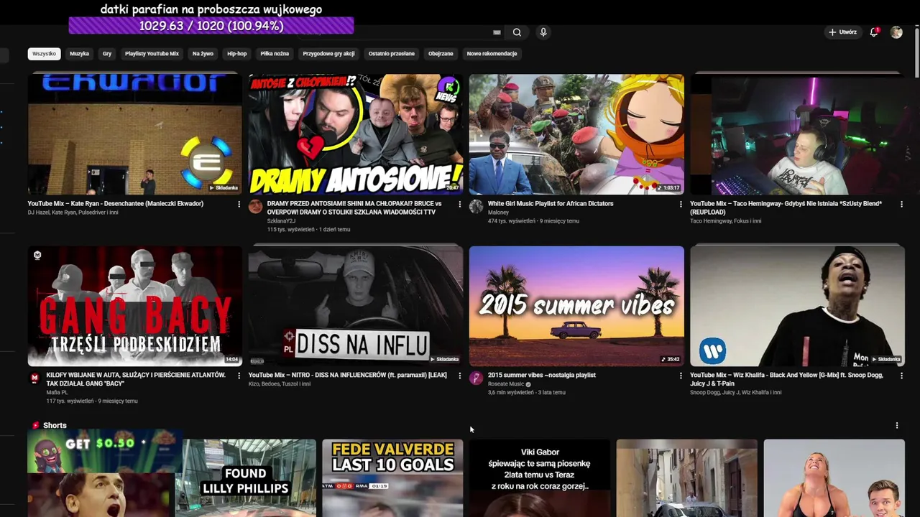Open more options for Kate Ryan Desenchantee mix

(x=239, y=205)
